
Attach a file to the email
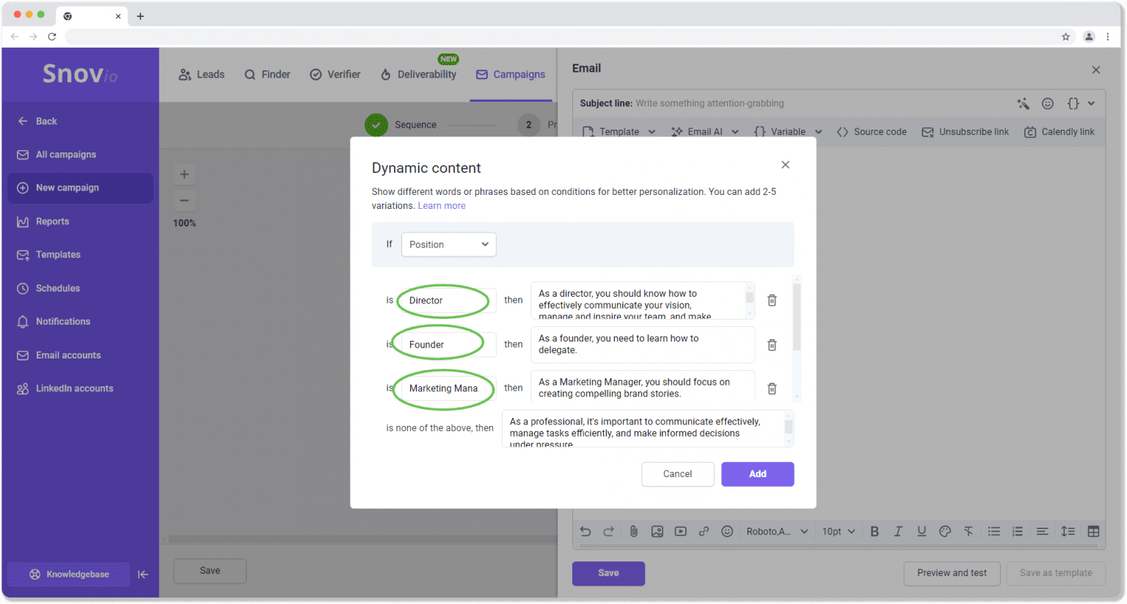pyautogui.click(x=634, y=531)
